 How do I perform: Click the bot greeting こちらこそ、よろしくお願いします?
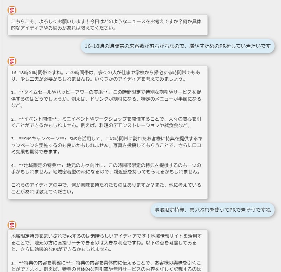(107, 25)
